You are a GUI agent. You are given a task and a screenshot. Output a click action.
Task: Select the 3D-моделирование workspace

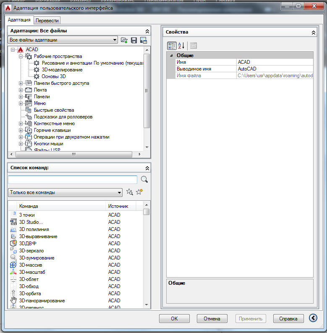[x=62, y=70]
